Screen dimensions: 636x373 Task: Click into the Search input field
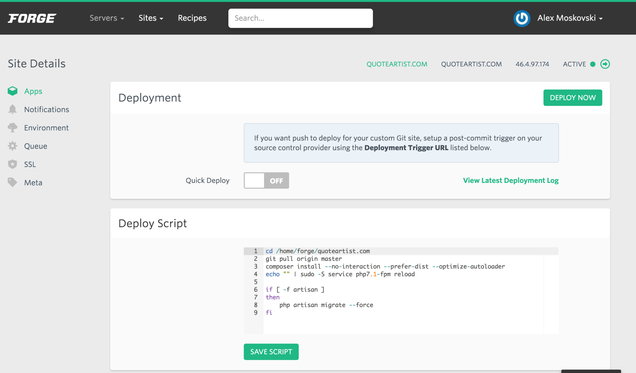[300, 18]
